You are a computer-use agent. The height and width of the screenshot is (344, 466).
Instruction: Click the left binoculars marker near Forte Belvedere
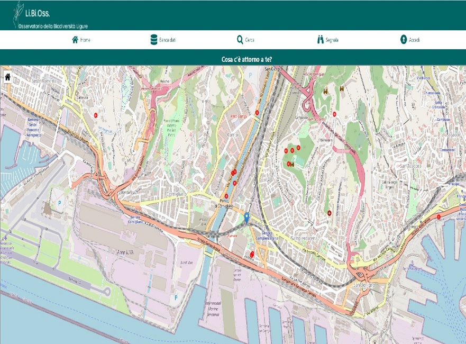(x=326, y=92)
